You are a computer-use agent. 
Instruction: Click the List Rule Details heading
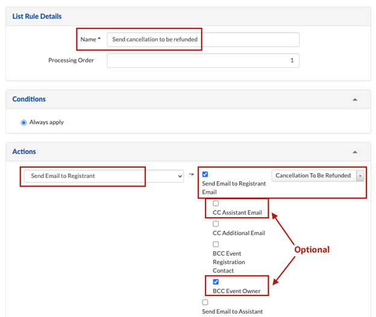(x=37, y=16)
